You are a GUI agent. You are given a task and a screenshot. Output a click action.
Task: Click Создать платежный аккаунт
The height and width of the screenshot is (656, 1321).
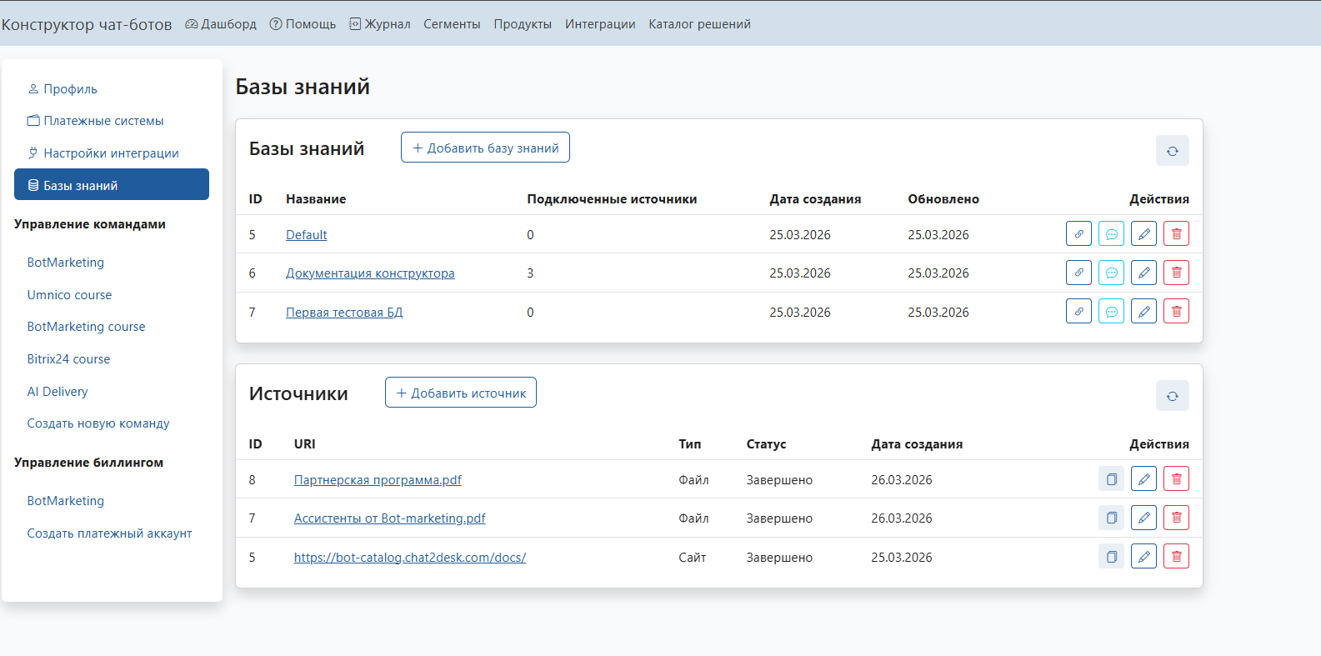pos(109,533)
